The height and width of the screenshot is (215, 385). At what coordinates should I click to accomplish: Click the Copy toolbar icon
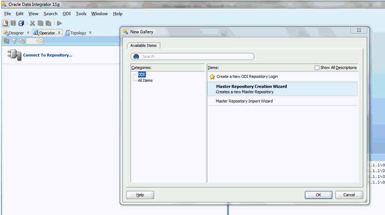(41, 23)
